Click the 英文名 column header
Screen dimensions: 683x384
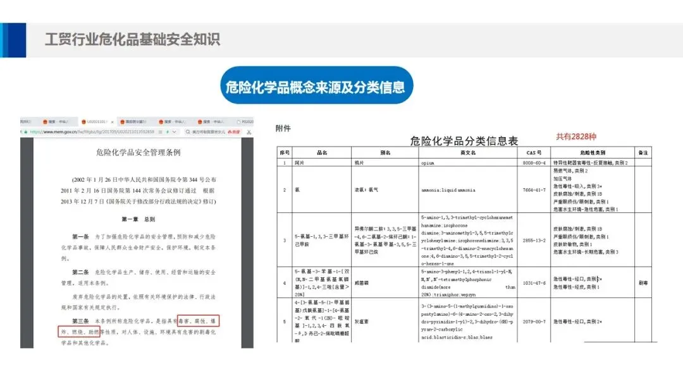pyautogui.click(x=468, y=153)
